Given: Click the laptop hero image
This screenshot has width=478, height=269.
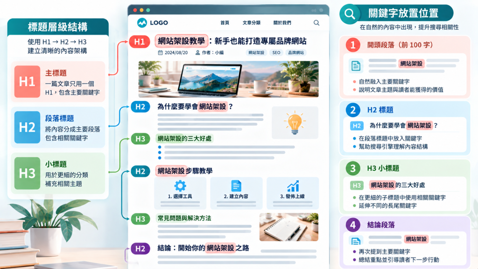Looking at the screenshot, I should (x=228, y=79).
